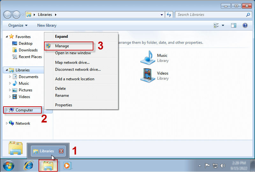Click the Forward navigation arrow
Viewport: 255px width, 172px height.
click(x=16, y=15)
